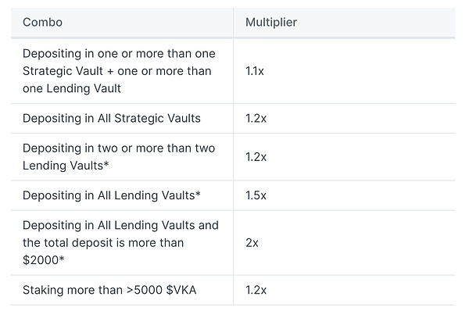Select the Strategic Vault plus Lending Vault combo cell
The width and height of the screenshot is (469, 318).
(119, 71)
